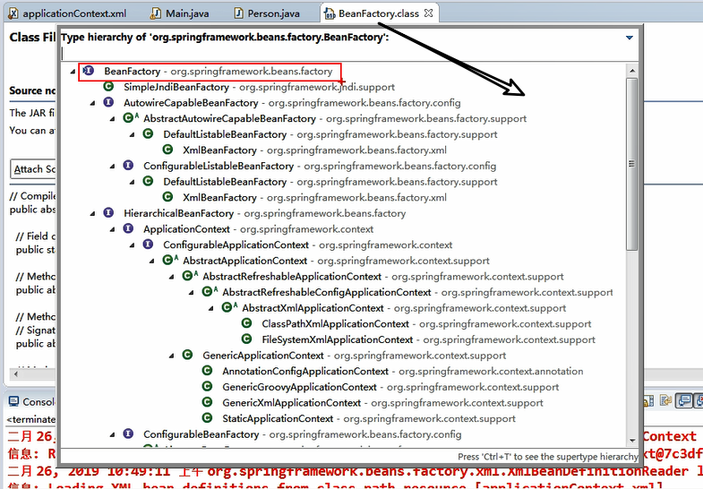Click hierarchy scrollbar up arrow
703x489 pixels.
(x=632, y=71)
